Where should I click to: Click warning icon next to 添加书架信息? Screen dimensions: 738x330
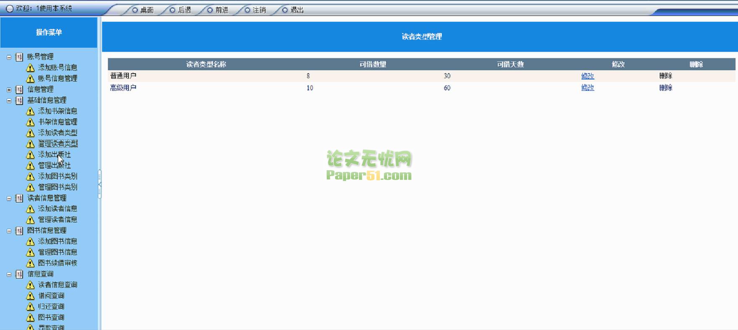30,111
